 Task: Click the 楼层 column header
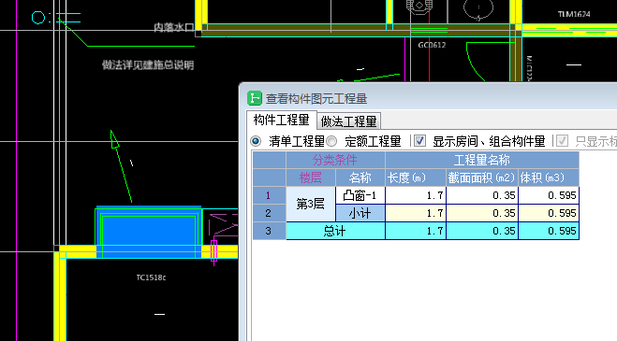coord(311,178)
